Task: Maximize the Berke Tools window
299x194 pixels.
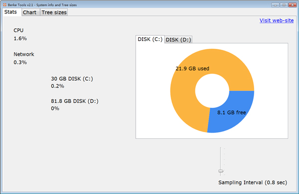Action: (284, 5)
